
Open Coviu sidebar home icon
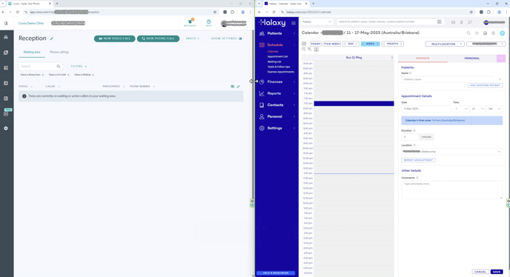click(x=6, y=37)
